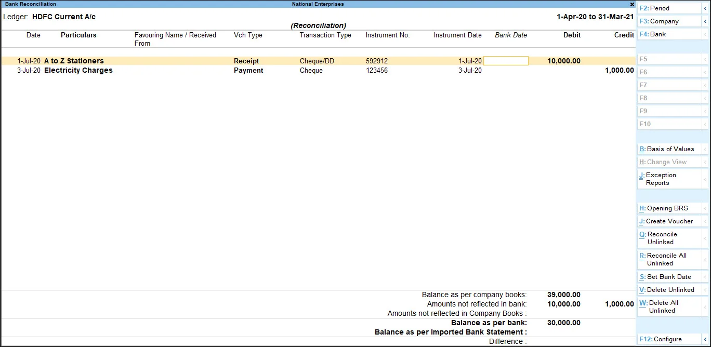The width and height of the screenshot is (711, 347).
Task: Select S: Set Bank Date
Action: click(x=669, y=277)
